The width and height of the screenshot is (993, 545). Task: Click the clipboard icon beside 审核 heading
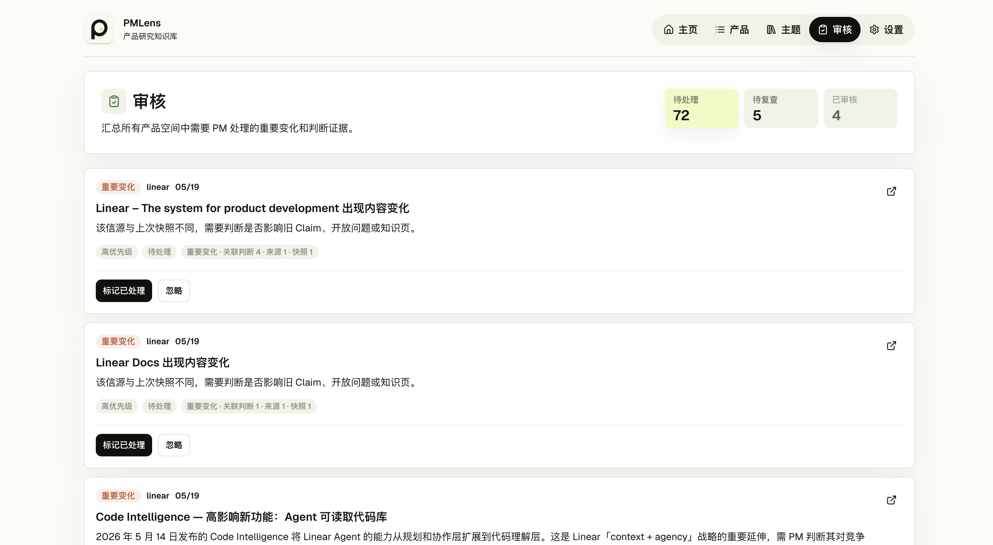[x=114, y=101]
